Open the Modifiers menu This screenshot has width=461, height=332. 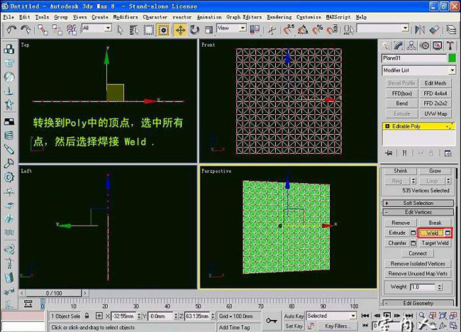(x=126, y=17)
